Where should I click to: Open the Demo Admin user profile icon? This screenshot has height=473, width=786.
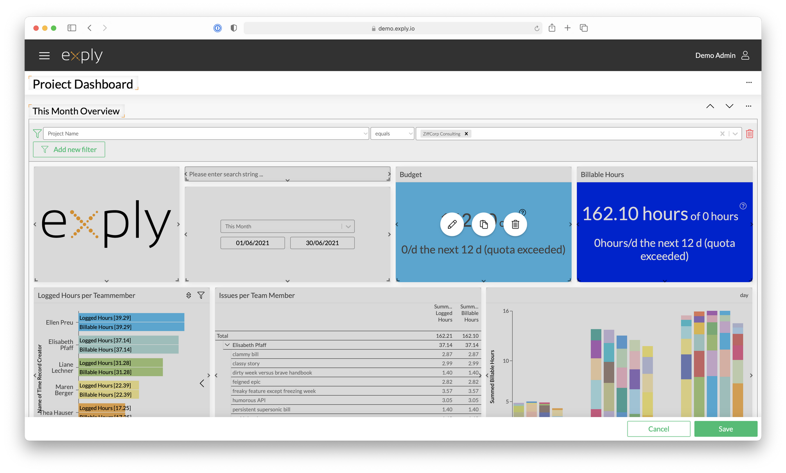[x=745, y=55]
